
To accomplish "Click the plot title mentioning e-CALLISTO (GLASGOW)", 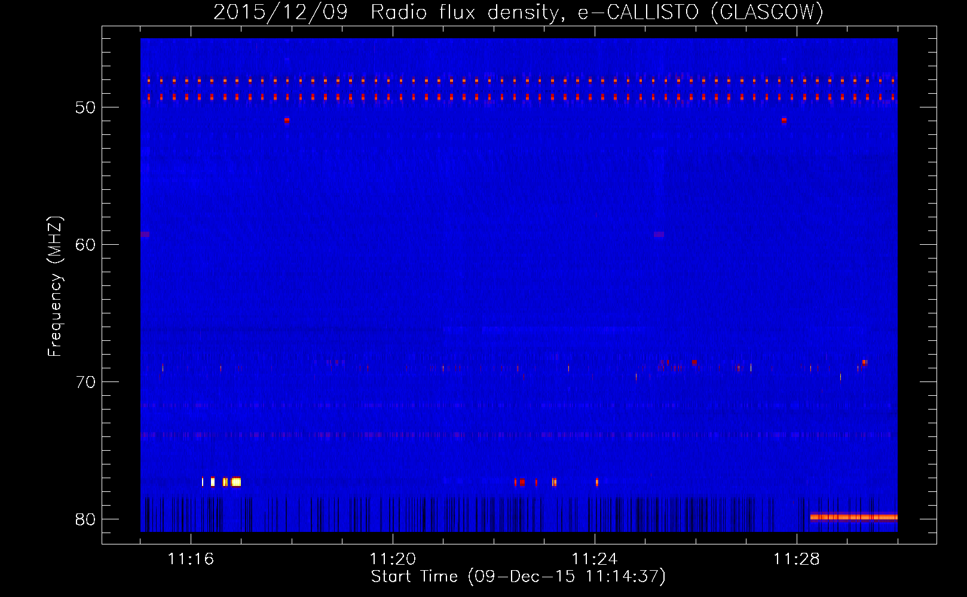I will click(x=518, y=12).
